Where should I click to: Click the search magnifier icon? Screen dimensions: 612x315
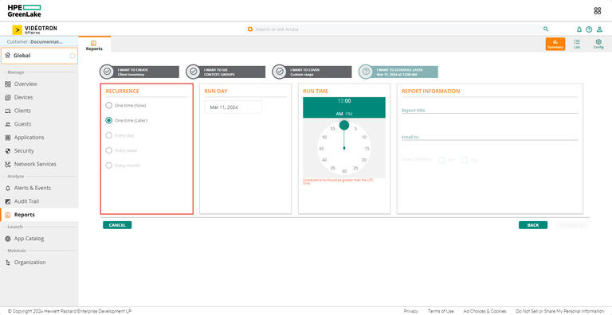[x=546, y=29]
